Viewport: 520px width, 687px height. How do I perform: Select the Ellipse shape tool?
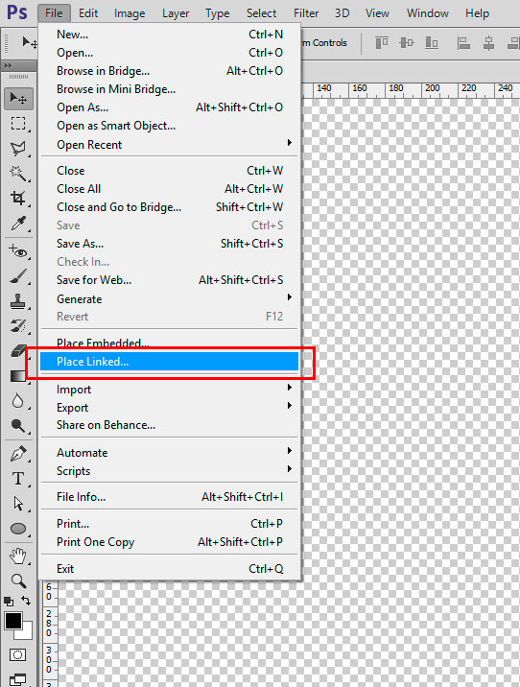click(18, 529)
